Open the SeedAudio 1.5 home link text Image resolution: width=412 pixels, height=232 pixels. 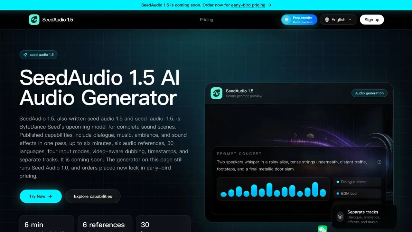tap(58, 20)
